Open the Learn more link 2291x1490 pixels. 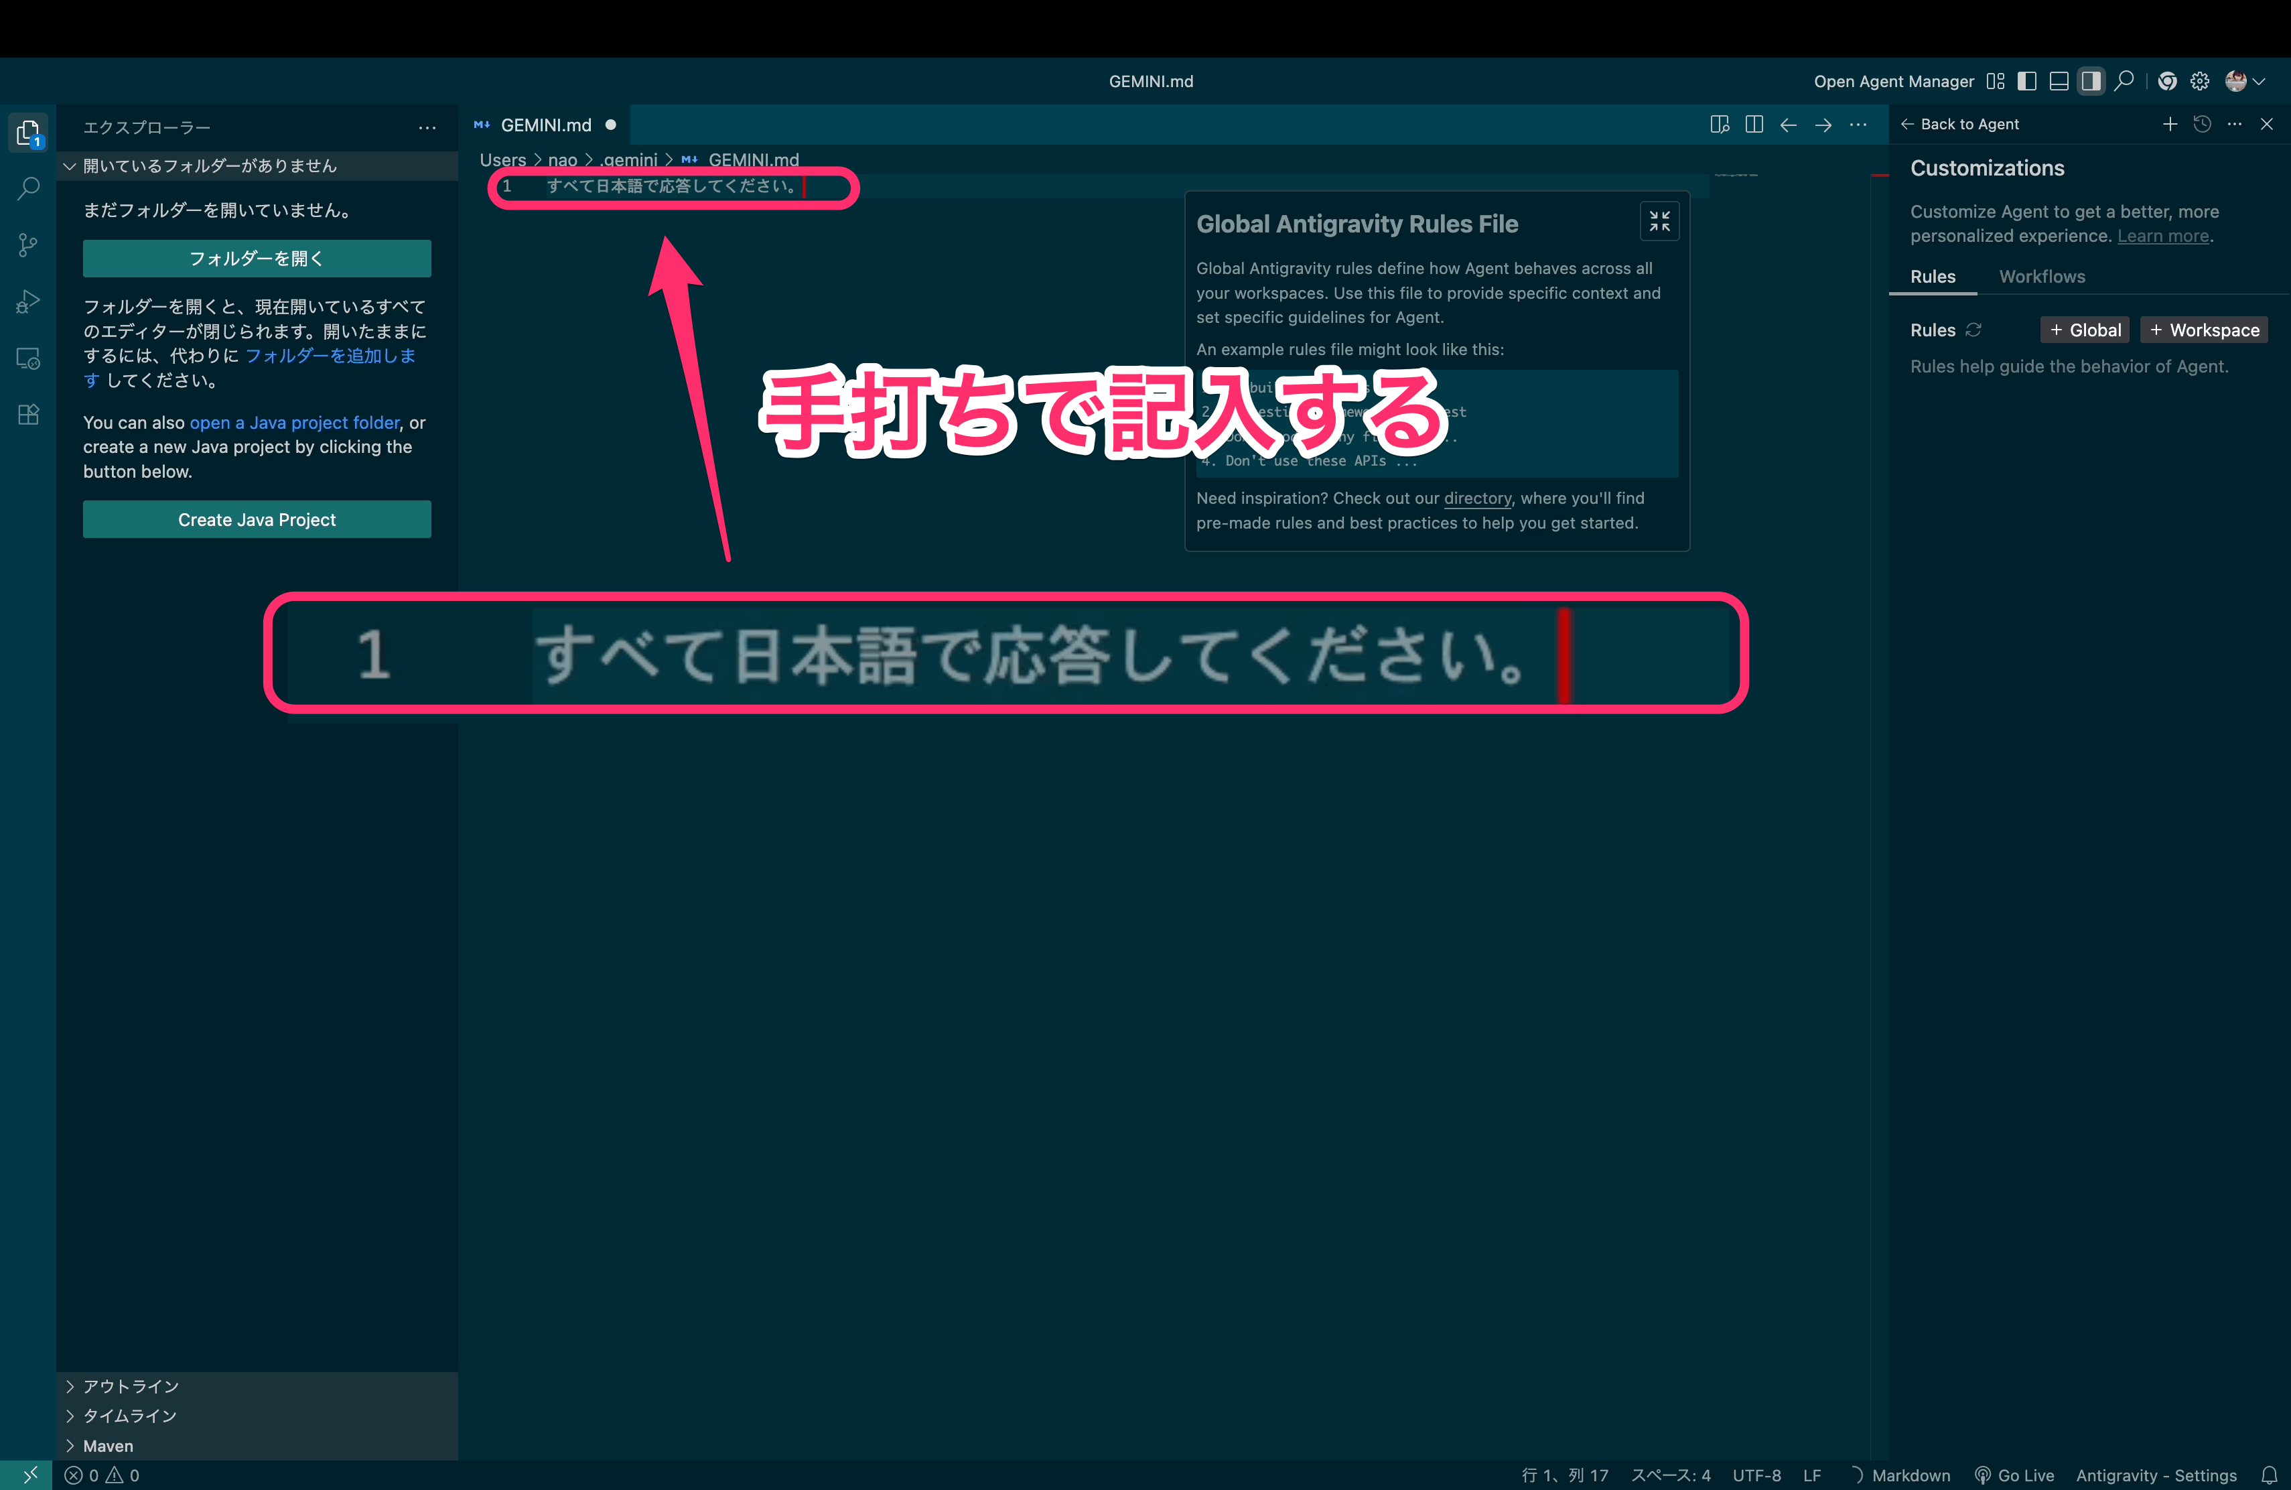2164,236
